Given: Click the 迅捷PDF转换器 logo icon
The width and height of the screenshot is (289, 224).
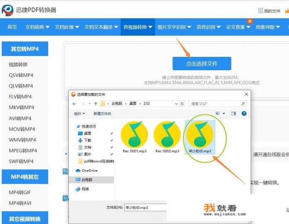Looking at the screenshot, I should tap(7, 10).
